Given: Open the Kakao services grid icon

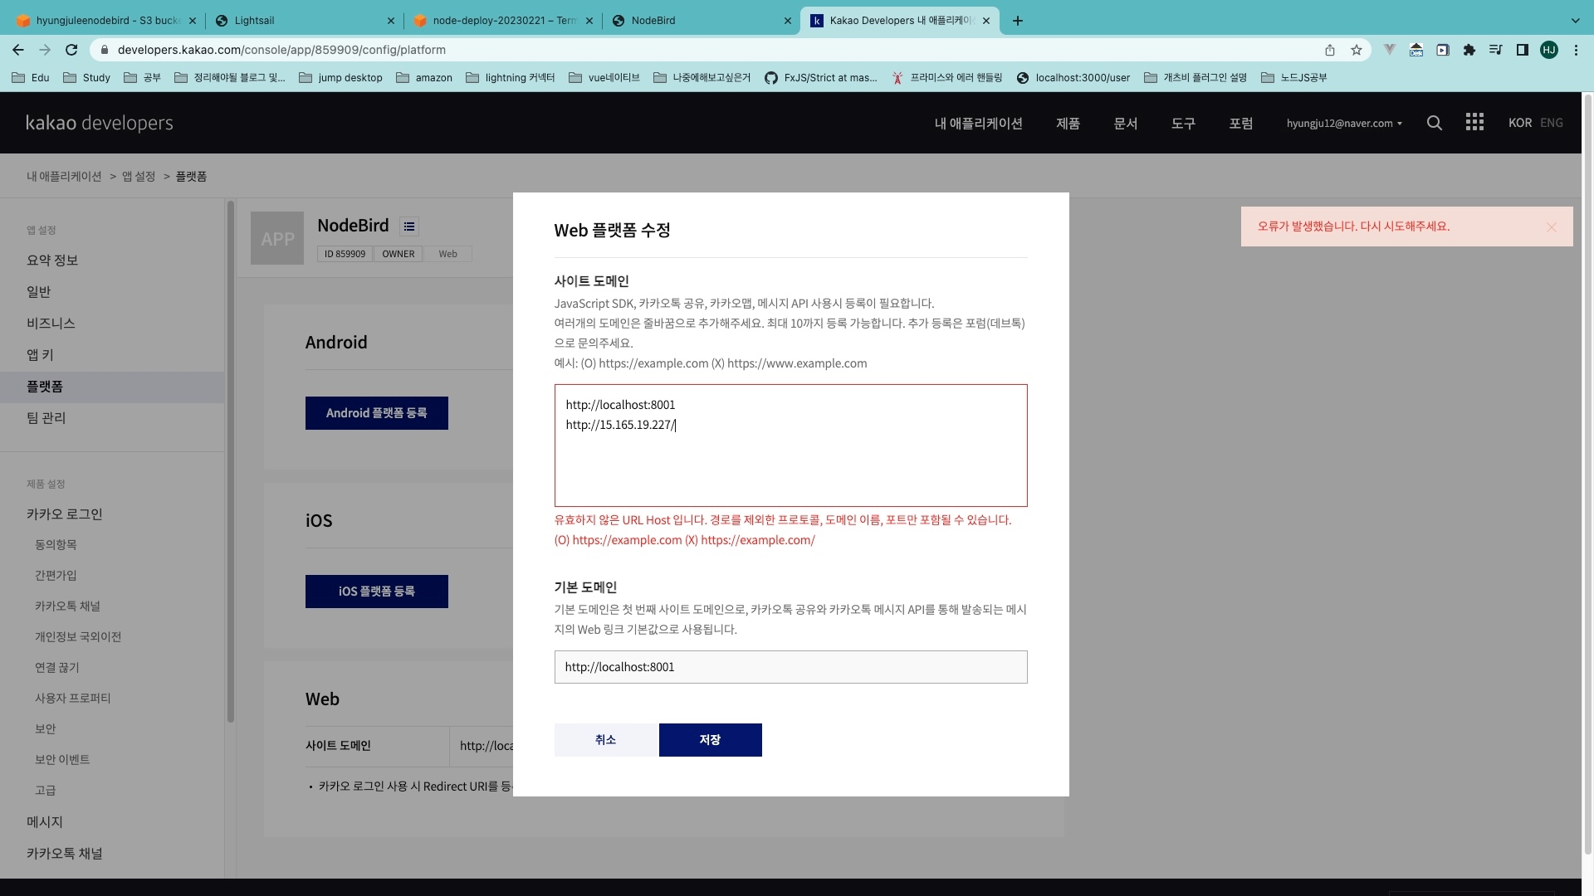Looking at the screenshot, I should point(1474,123).
